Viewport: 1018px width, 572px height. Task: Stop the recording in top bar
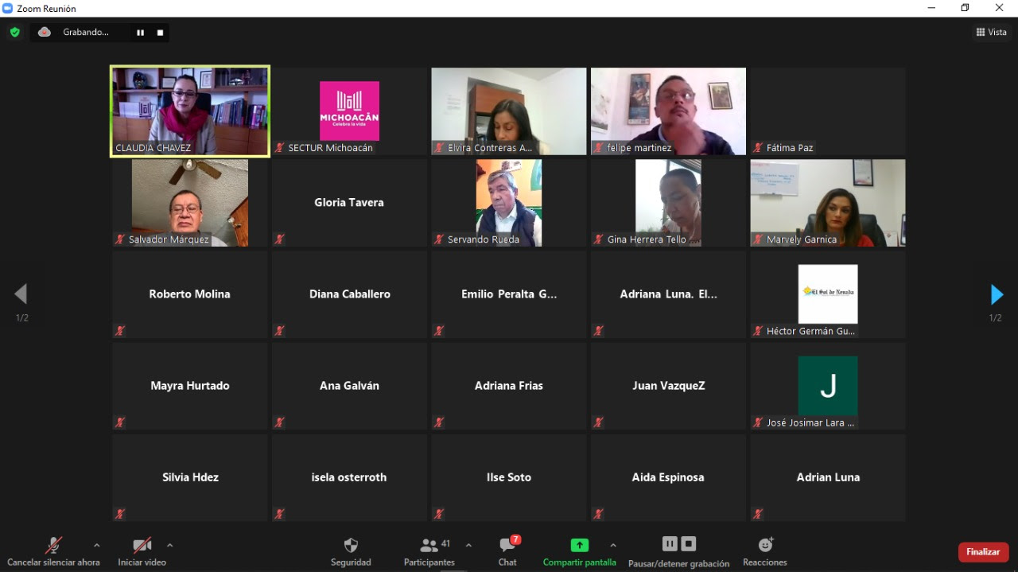pos(160,33)
